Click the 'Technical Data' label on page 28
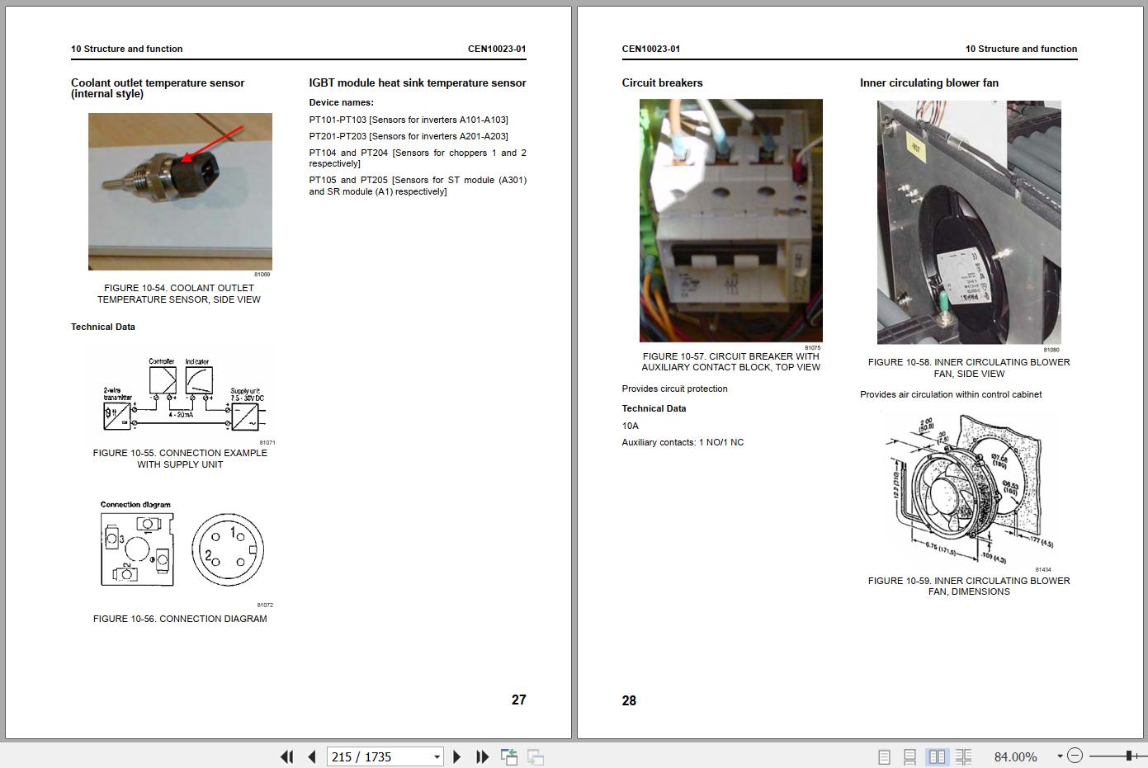The width and height of the screenshot is (1148, 768). [654, 408]
